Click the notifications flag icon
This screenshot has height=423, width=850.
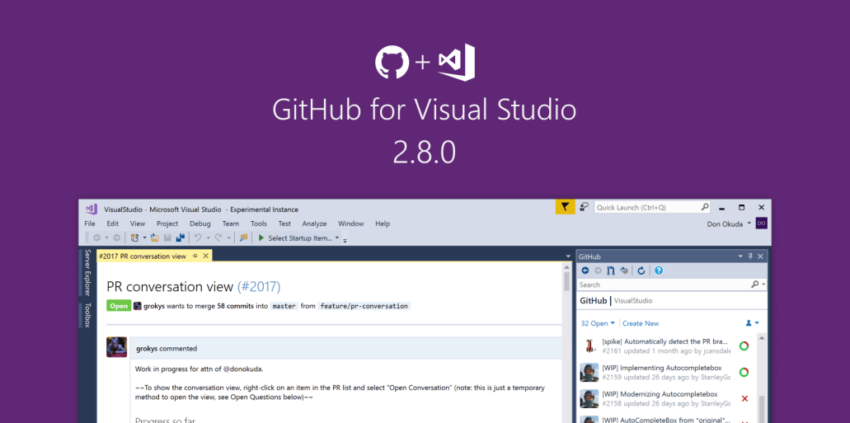(x=565, y=207)
